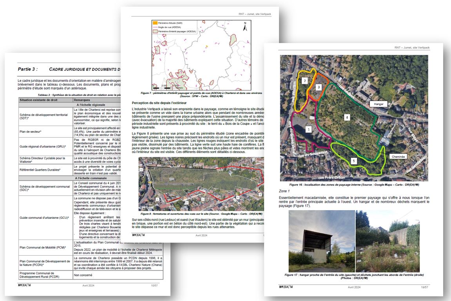The width and height of the screenshot is (451, 301).
Task: Select zone marker 5 on aerial map
Action: [x=353, y=160]
